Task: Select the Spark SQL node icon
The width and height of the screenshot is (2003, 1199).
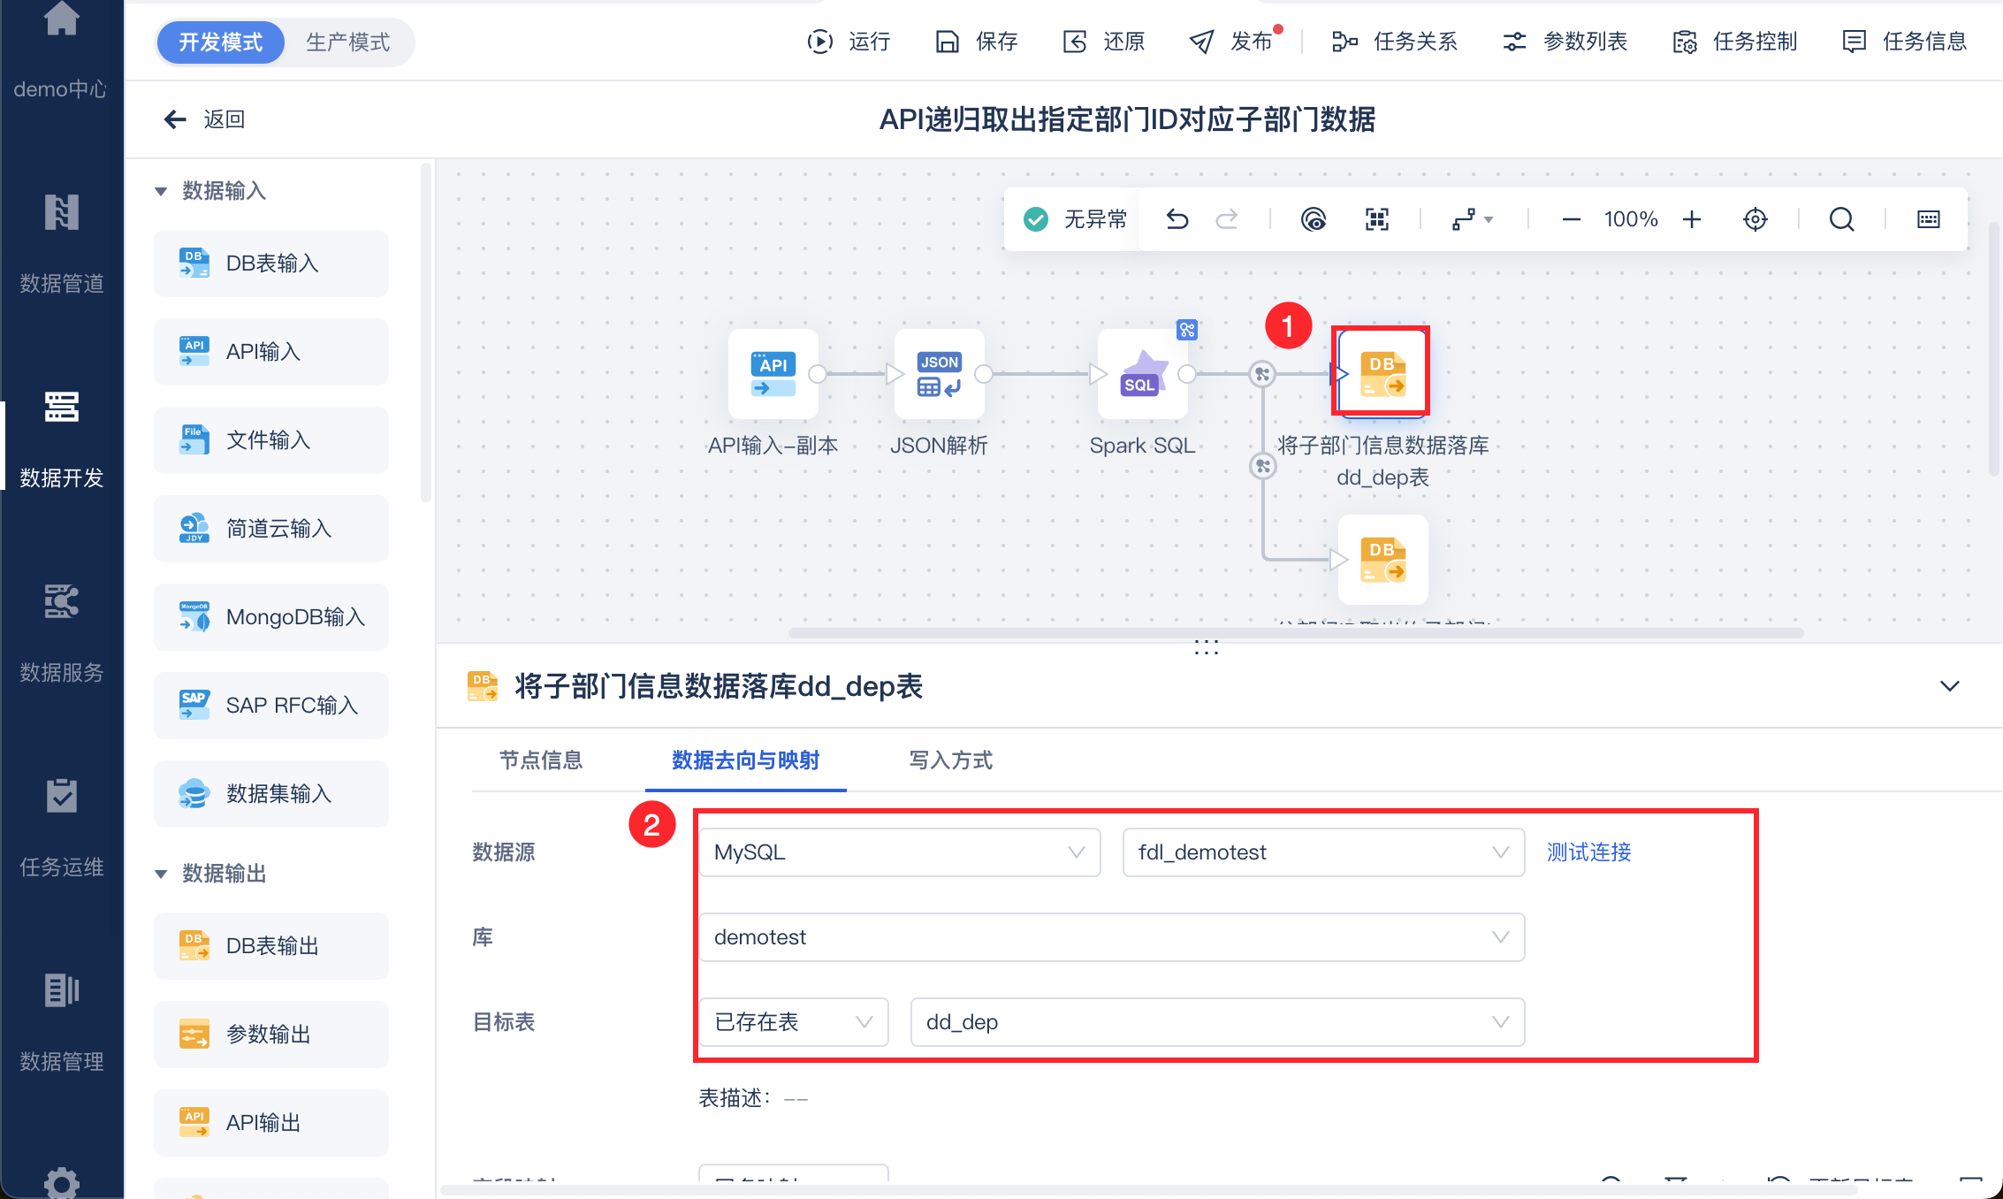Action: point(1142,374)
